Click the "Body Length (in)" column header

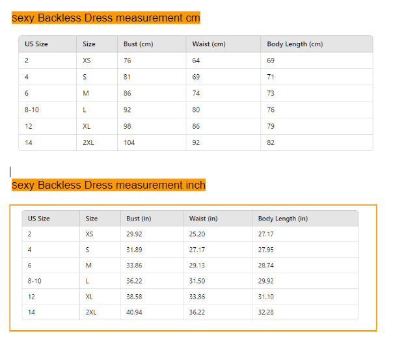pos(283,219)
